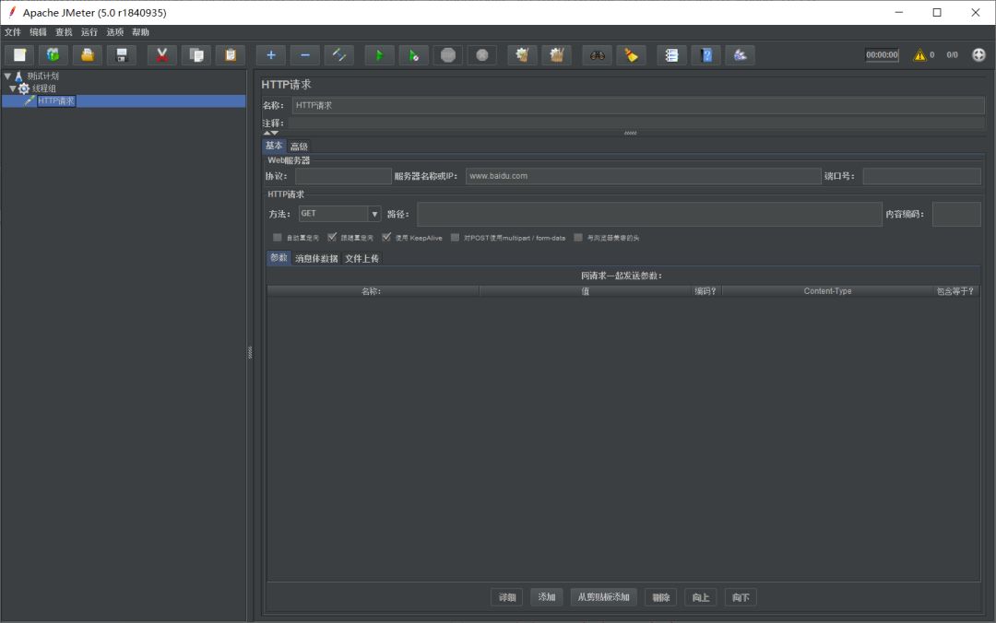Select the 参数 tab
996x623 pixels.
click(279, 258)
